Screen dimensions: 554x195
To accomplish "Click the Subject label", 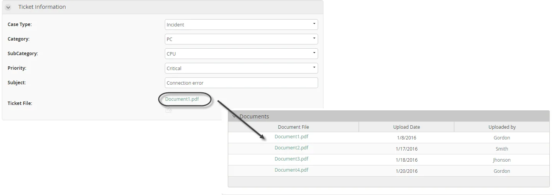I will 17,83.
